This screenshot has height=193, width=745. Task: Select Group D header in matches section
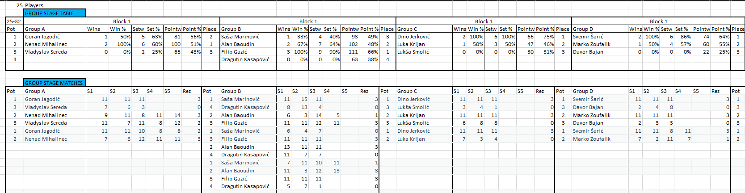coord(583,91)
